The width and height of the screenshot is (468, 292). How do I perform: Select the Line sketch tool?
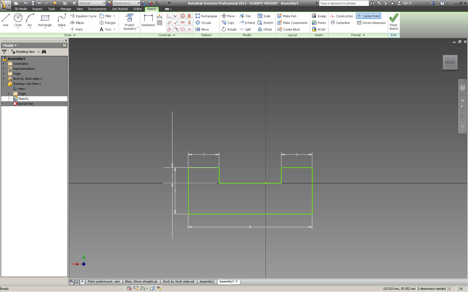[6, 20]
